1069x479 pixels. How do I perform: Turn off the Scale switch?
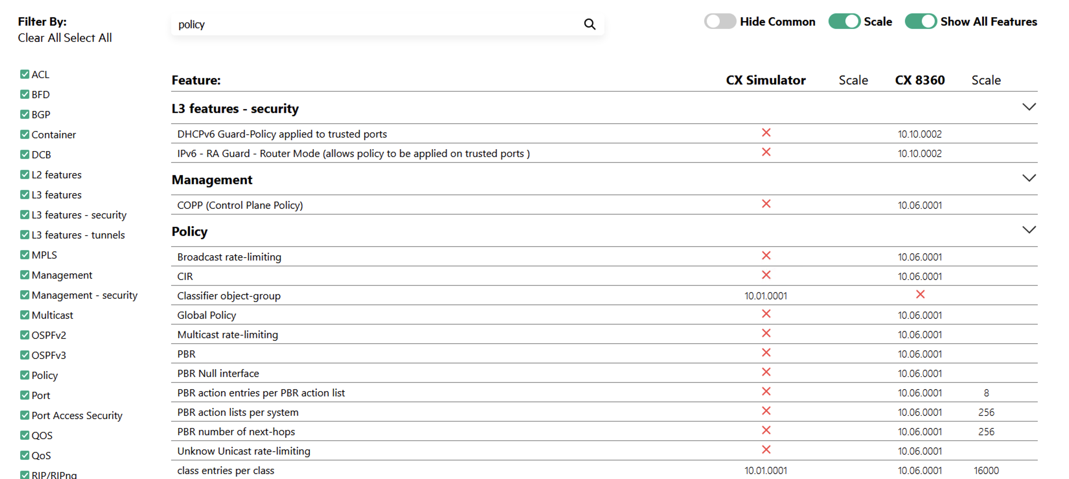tap(844, 21)
